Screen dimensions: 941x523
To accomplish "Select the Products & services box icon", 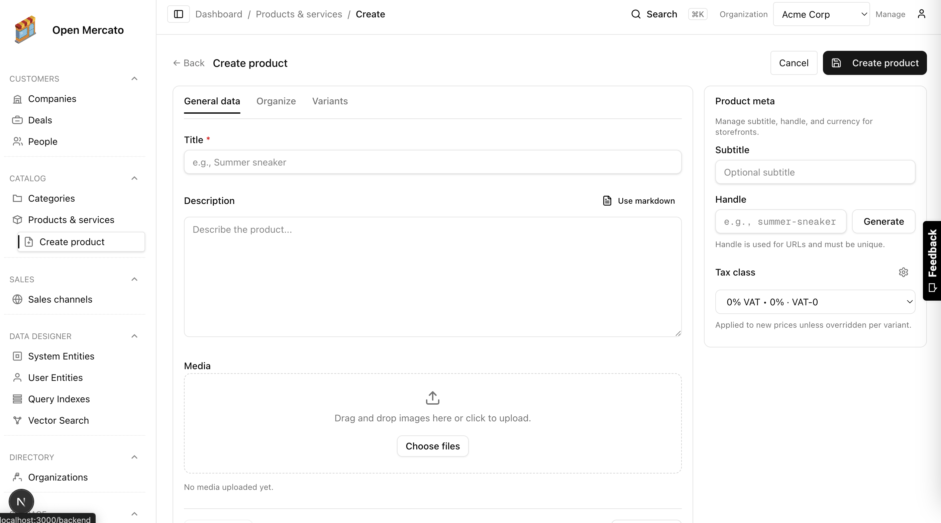I will 17,219.
